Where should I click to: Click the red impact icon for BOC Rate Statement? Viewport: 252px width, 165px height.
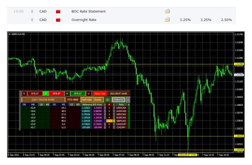[58, 11]
